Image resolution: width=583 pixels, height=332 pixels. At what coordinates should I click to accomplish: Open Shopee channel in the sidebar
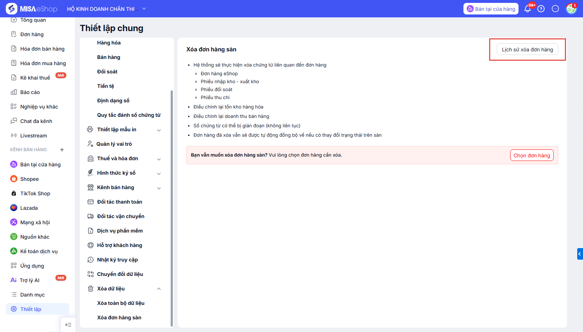pyautogui.click(x=29, y=179)
